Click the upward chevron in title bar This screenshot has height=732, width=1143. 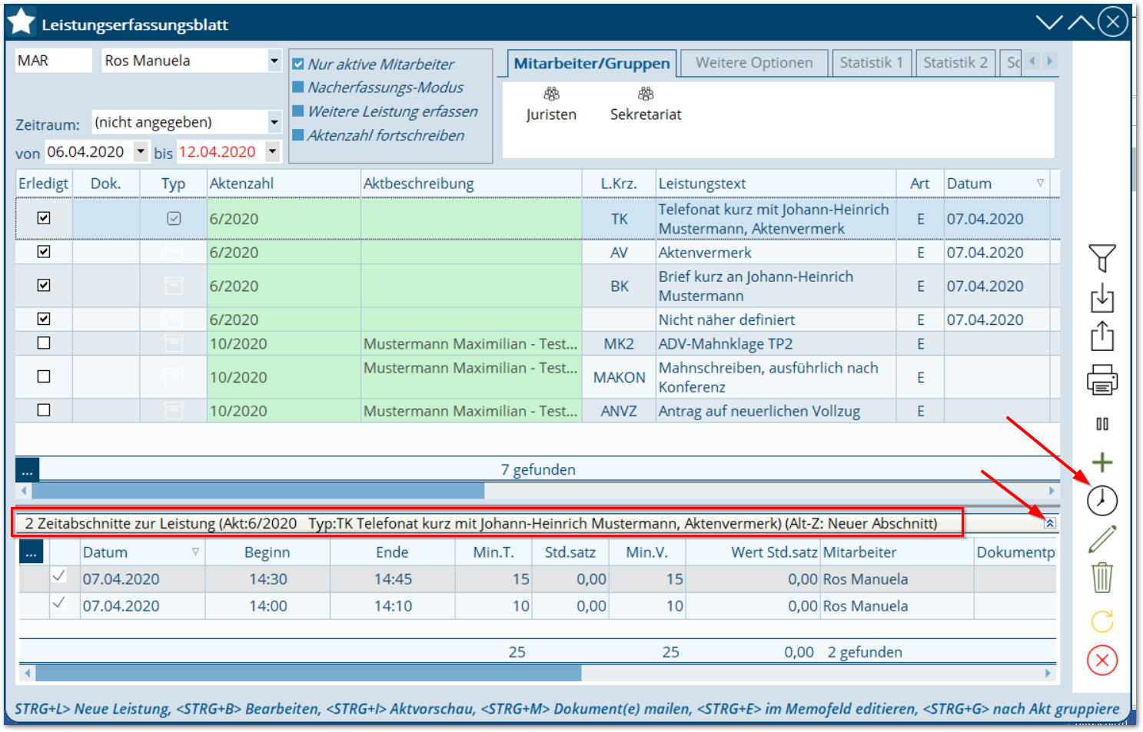pos(1081,22)
